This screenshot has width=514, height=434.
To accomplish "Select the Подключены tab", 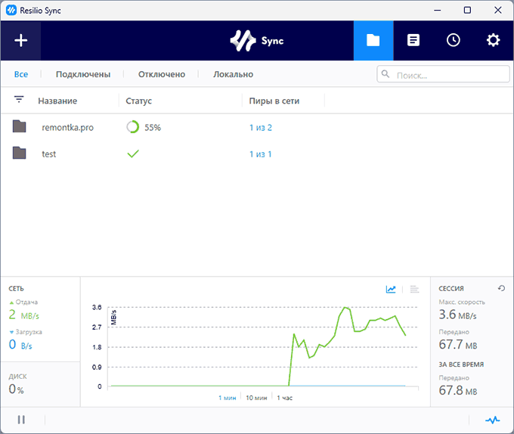I will [x=83, y=74].
